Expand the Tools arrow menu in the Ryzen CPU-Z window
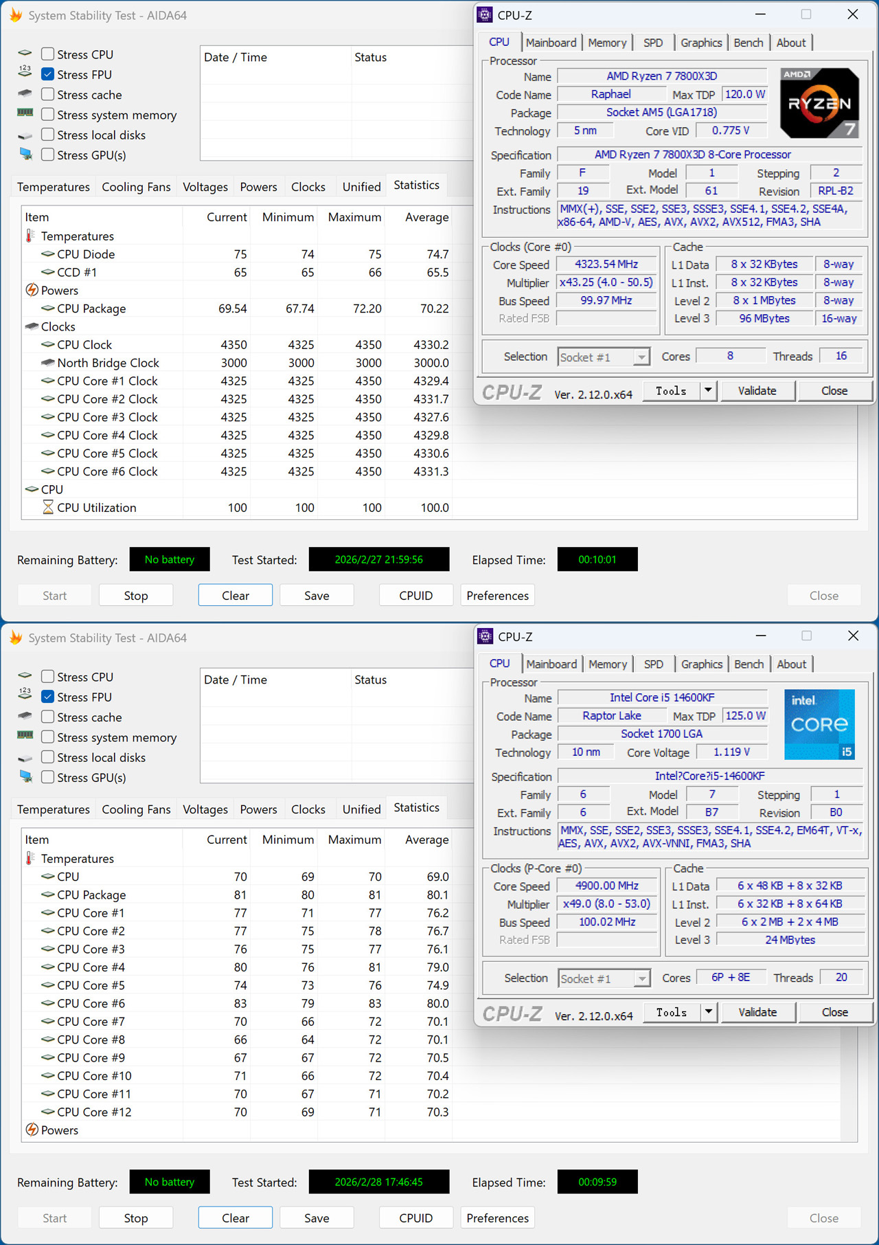Image resolution: width=879 pixels, height=1245 pixels. [708, 390]
